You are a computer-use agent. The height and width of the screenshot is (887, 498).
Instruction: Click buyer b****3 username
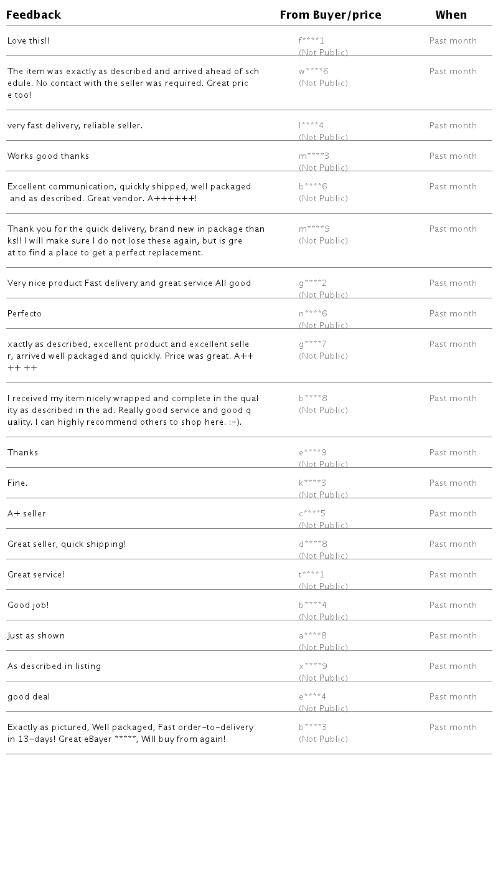click(x=312, y=728)
